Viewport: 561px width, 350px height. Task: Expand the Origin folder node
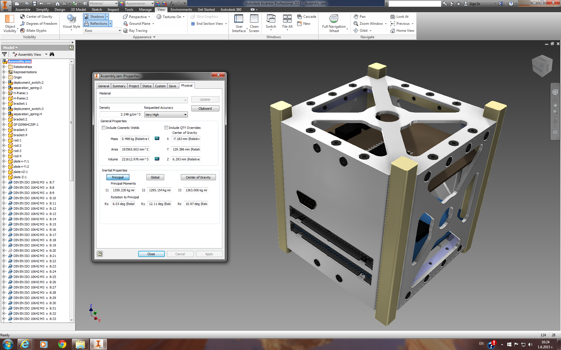[4, 77]
